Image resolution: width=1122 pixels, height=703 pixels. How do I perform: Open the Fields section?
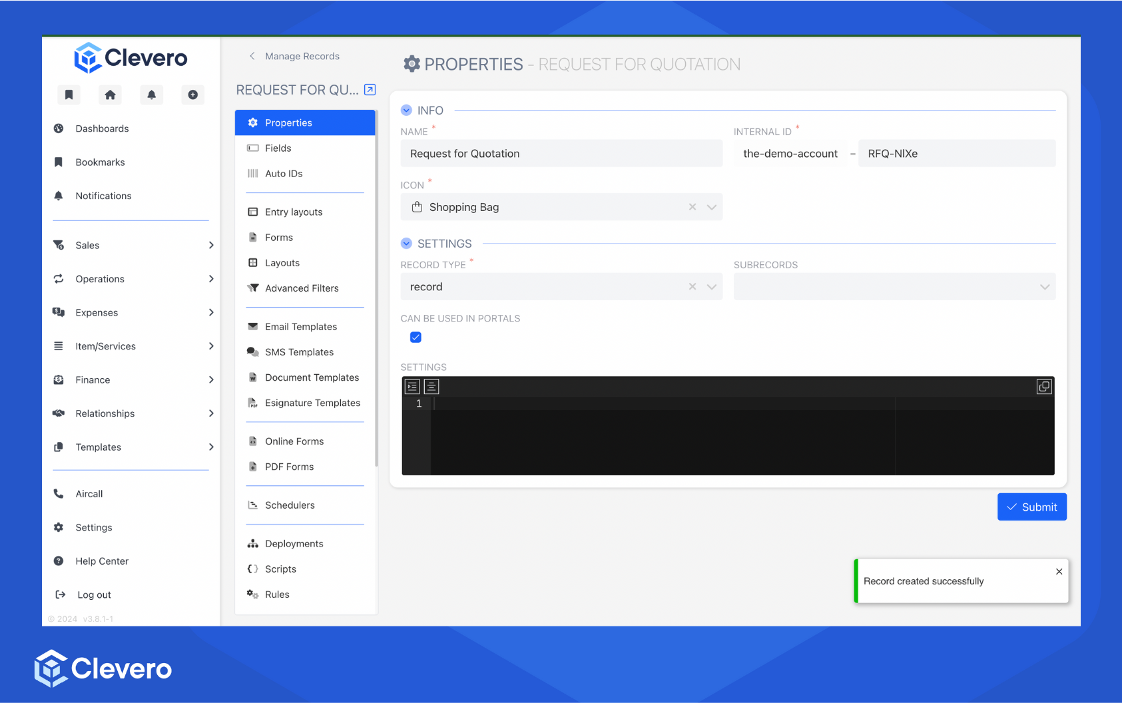[305, 148]
